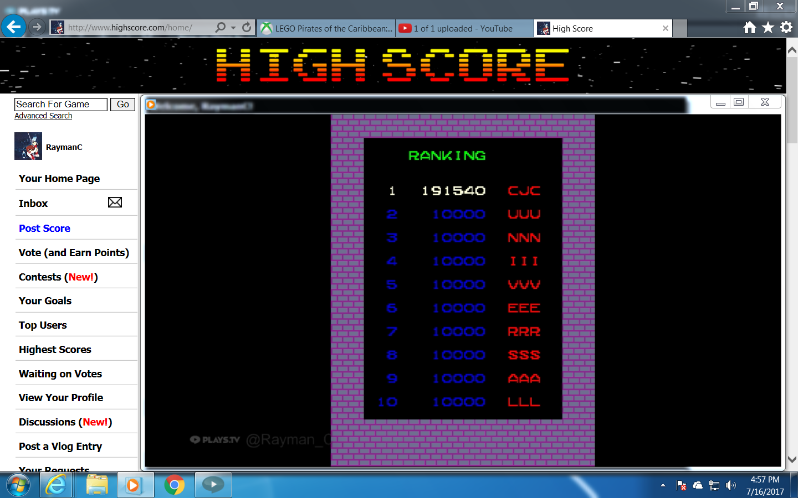Open the favorites star icon
The height and width of the screenshot is (498, 798).
click(x=768, y=28)
